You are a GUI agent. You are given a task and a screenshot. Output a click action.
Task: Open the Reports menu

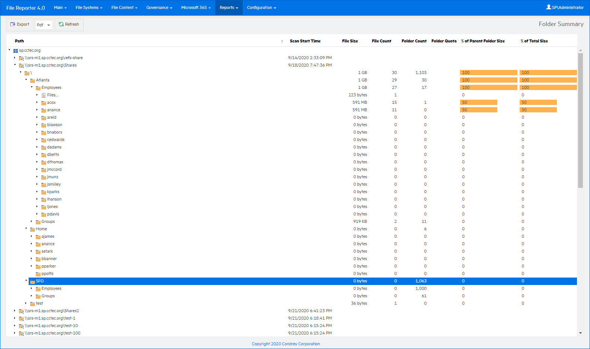[x=229, y=7]
